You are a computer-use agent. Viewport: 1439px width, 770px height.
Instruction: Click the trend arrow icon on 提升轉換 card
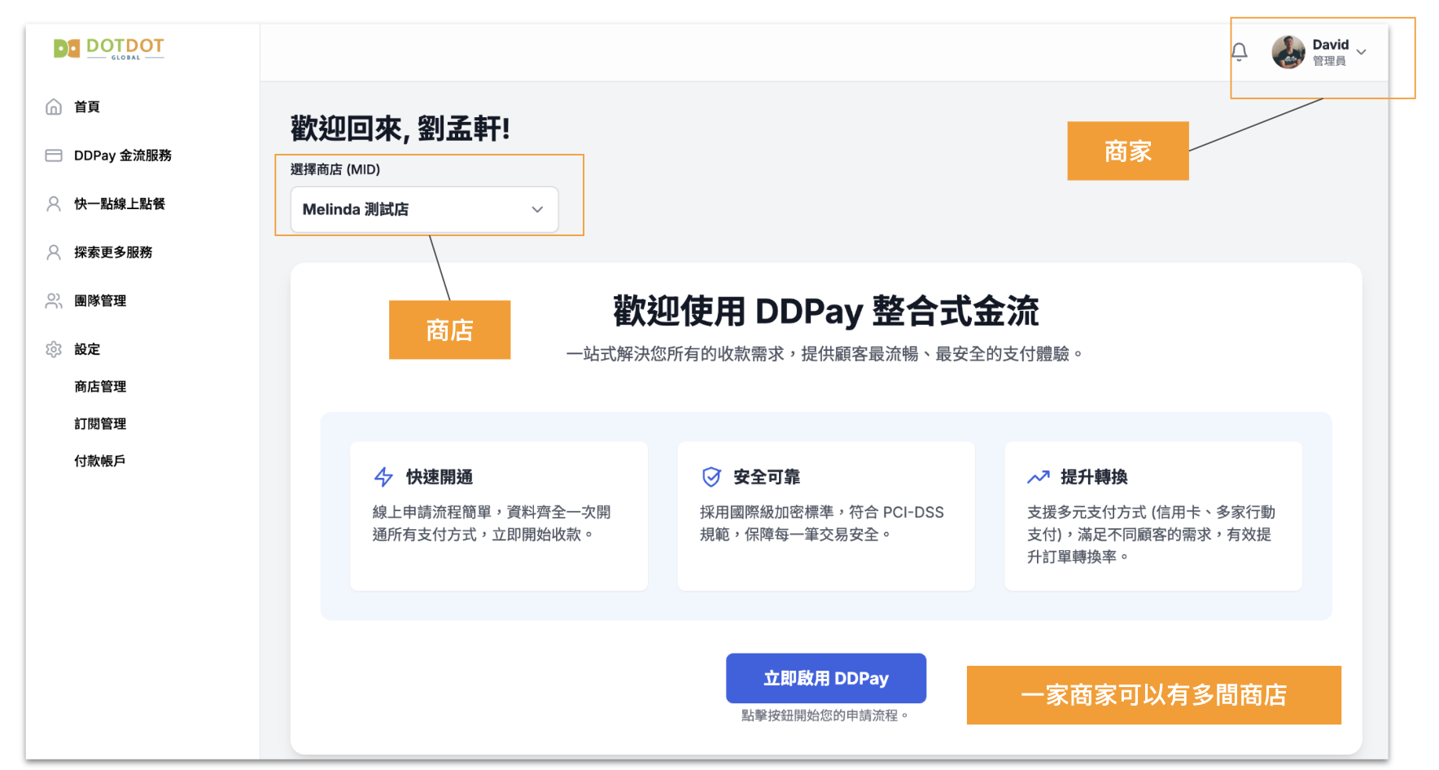coord(1039,477)
